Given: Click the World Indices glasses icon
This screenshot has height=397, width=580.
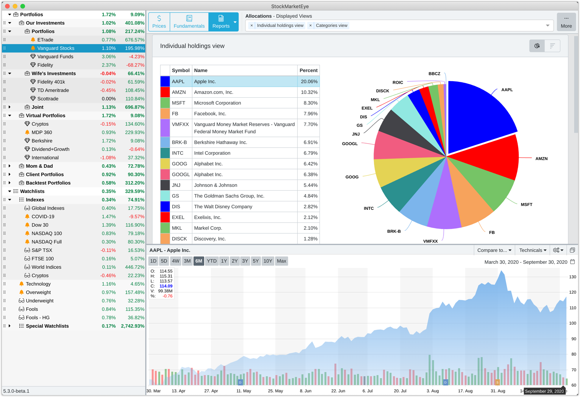Looking at the screenshot, I should (27, 267).
